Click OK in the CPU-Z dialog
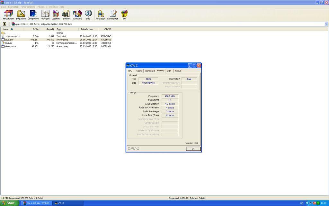Screen dimensions: 329x206 193,149
